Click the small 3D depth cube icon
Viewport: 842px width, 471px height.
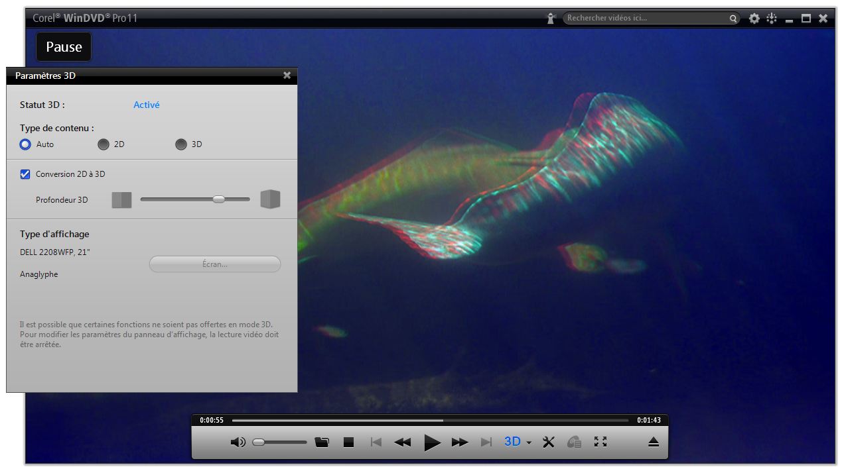121,199
